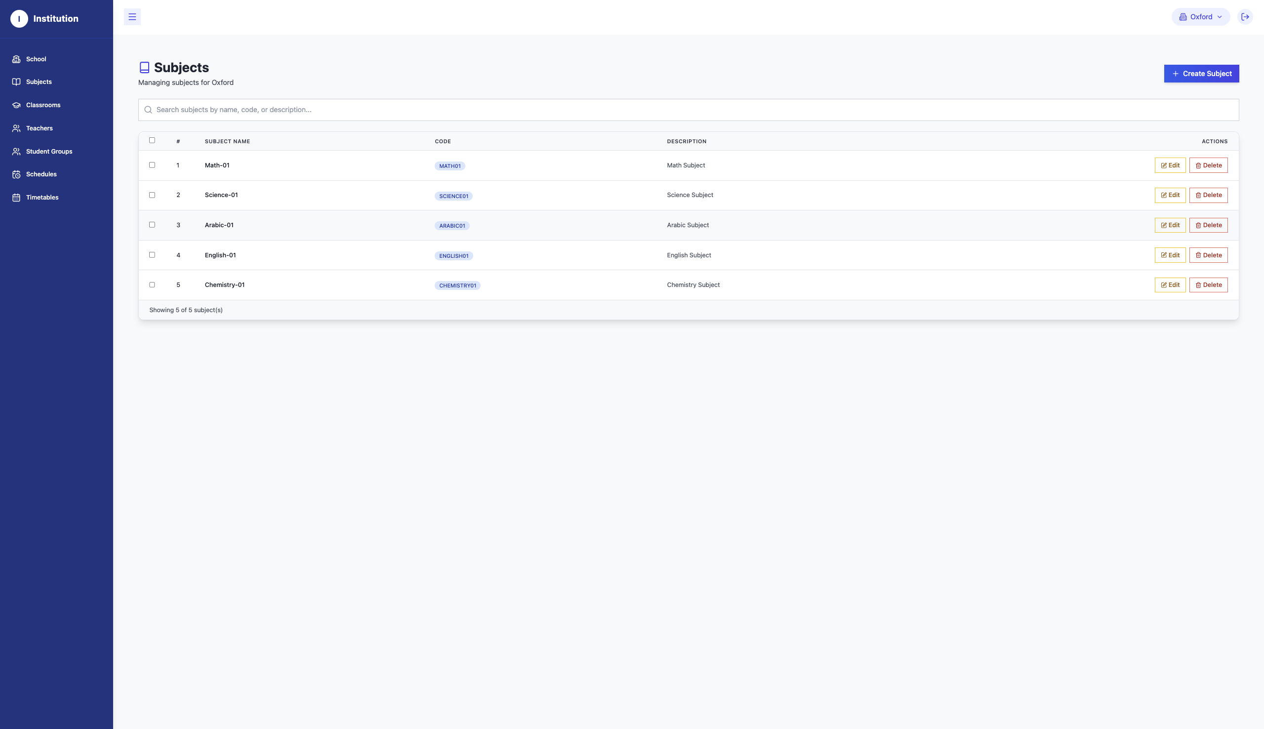Edit the Arabic-01 subject
This screenshot has width=1264, height=729.
click(x=1170, y=225)
